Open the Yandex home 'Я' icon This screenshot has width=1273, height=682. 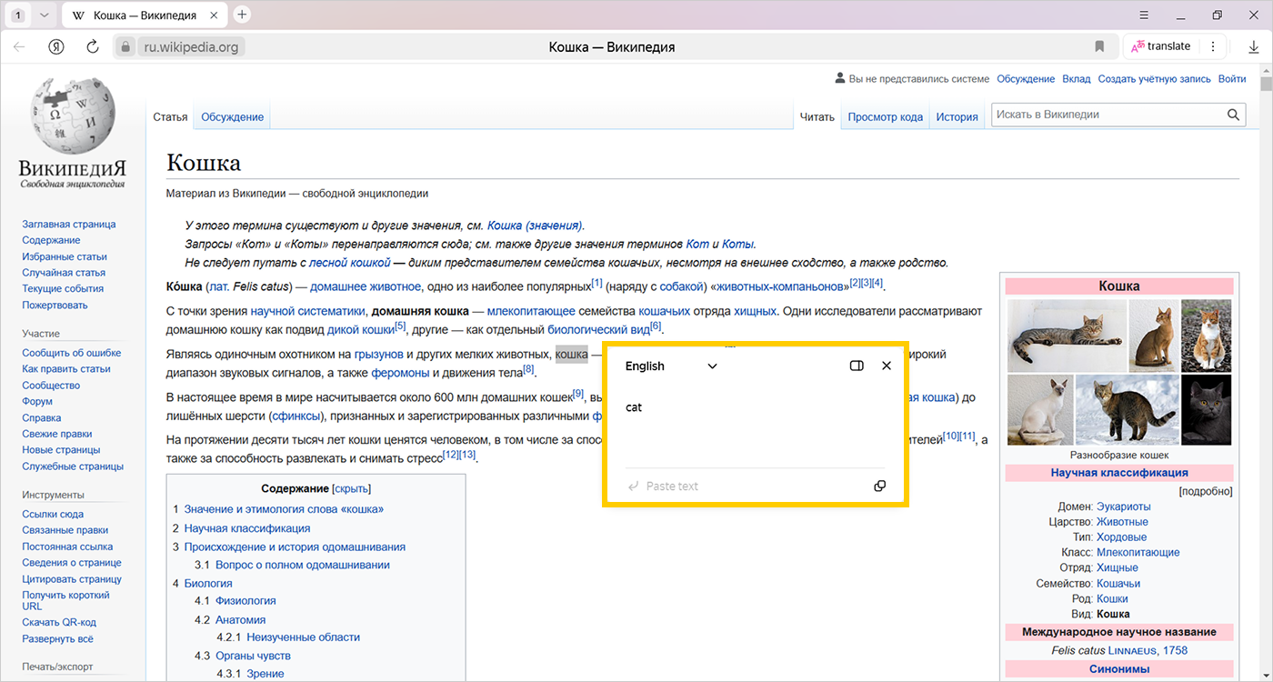point(56,47)
